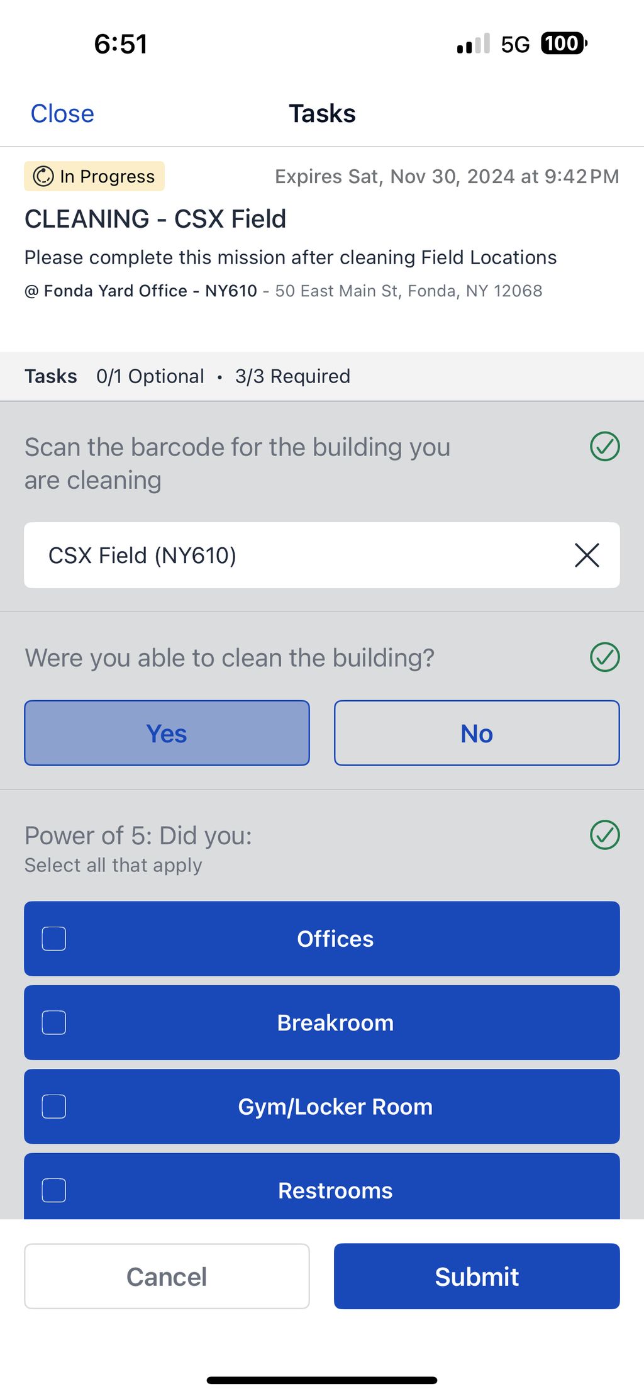Click the scanned barcode input field
Image resolution: width=644 pixels, height=1396 pixels.
[296, 556]
